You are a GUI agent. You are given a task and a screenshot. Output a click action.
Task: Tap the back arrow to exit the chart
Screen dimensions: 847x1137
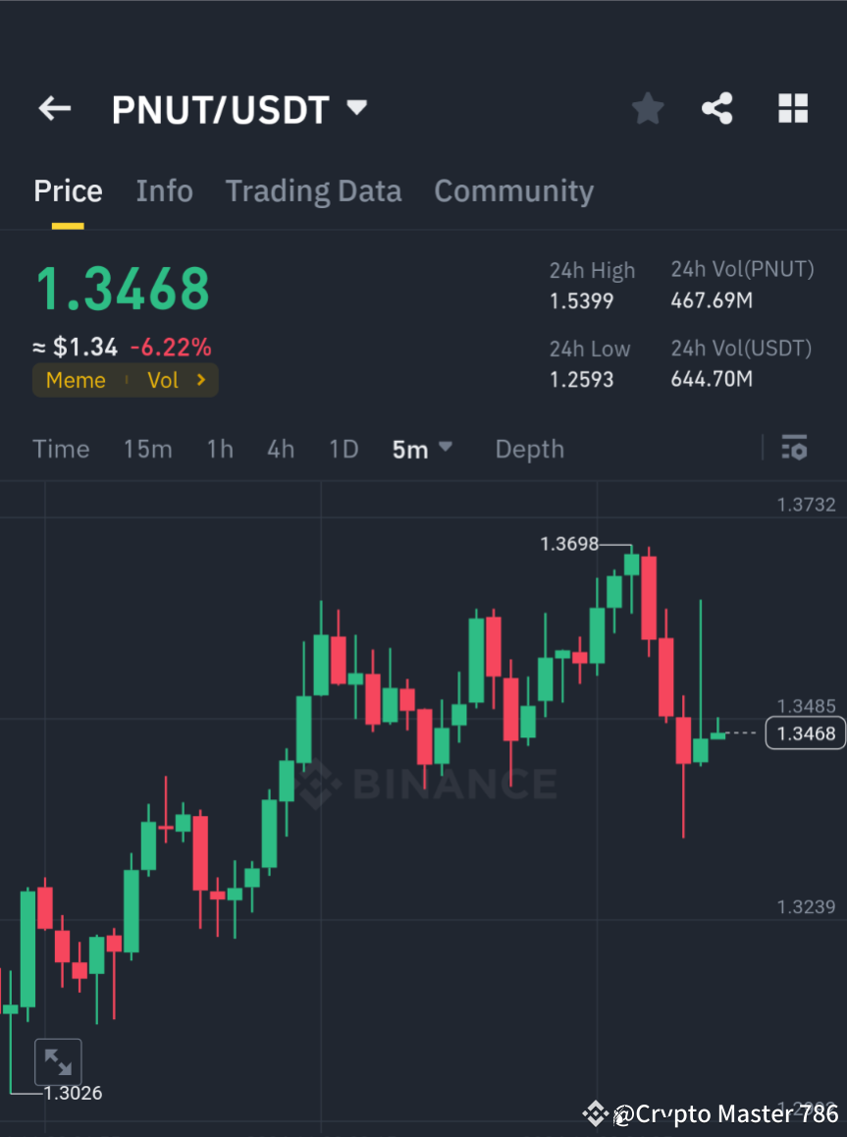pos(54,108)
